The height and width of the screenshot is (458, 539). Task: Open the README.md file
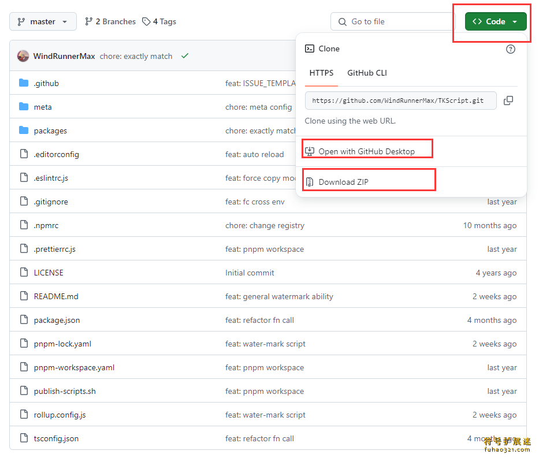(56, 296)
